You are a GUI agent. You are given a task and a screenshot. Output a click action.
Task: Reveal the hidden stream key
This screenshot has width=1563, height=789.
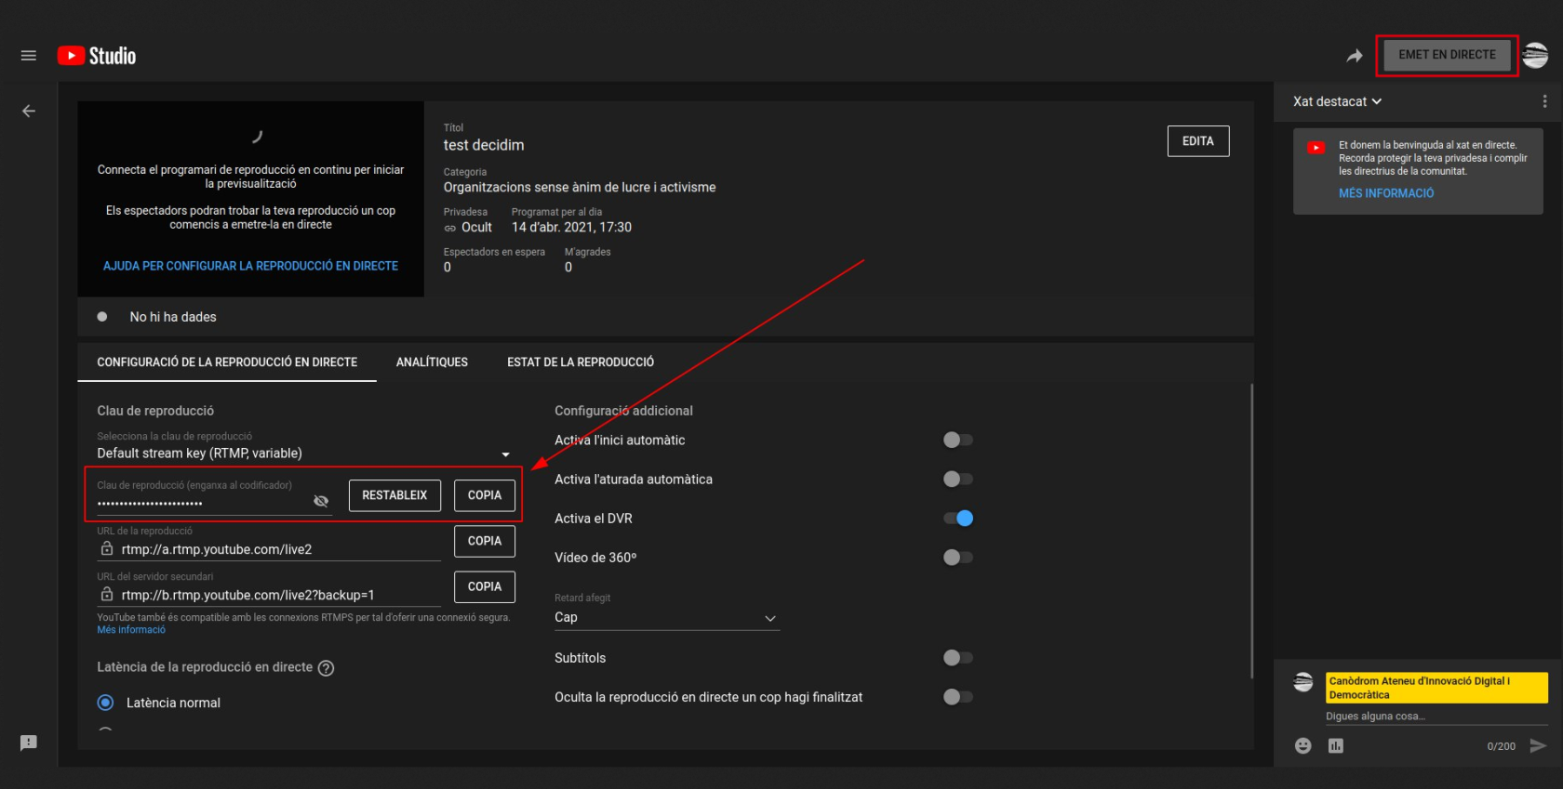point(321,501)
